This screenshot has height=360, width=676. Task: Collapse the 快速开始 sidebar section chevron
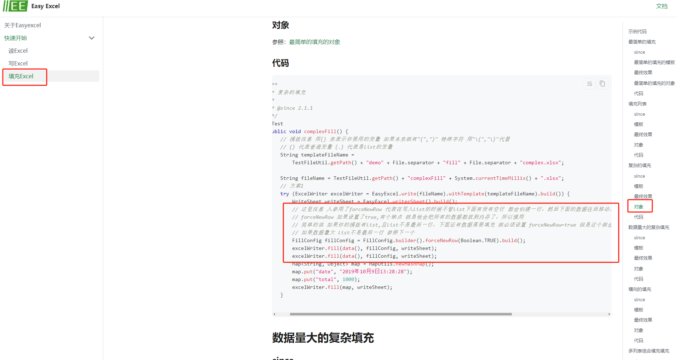click(x=92, y=38)
